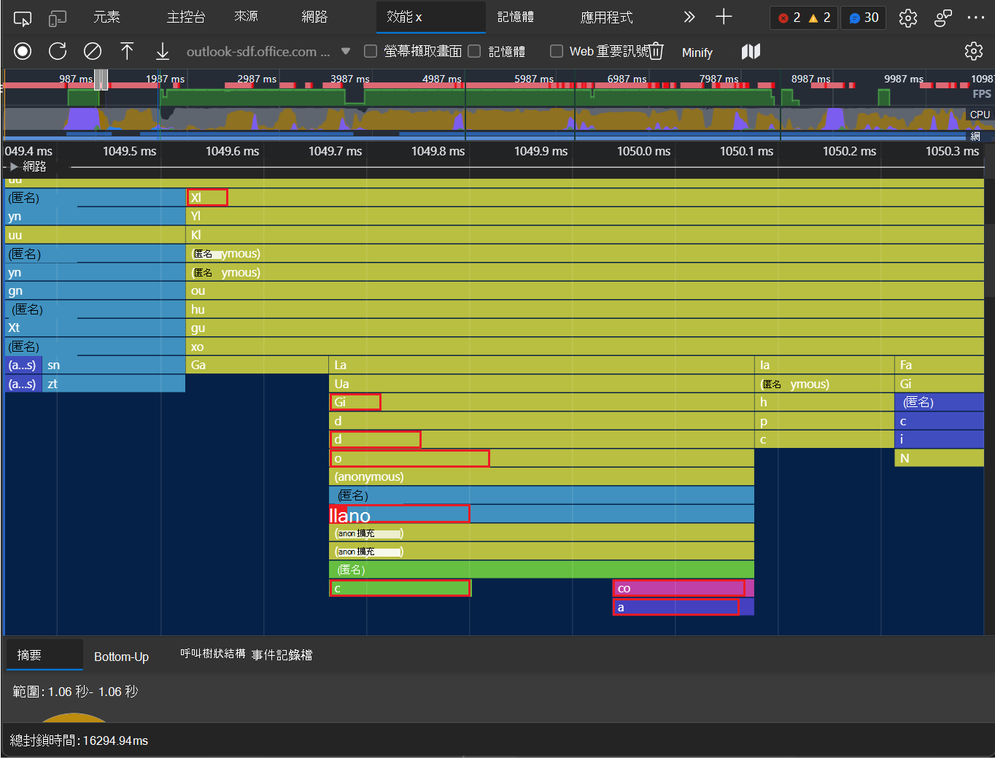995x758 pixels.
Task: Click the load profile upload arrow
Action: pyautogui.click(x=127, y=51)
